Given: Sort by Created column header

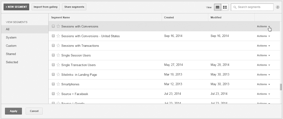Looking at the screenshot, I should click(x=169, y=17).
